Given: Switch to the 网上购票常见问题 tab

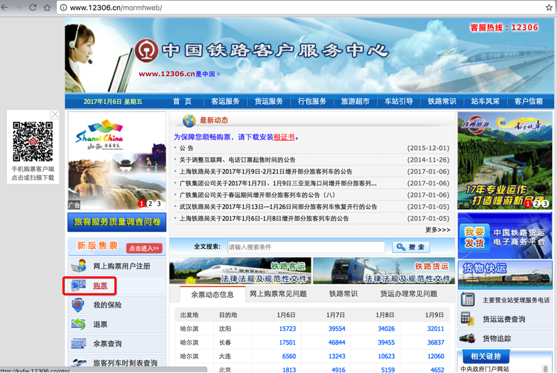Looking at the screenshot, I should [278, 294].
